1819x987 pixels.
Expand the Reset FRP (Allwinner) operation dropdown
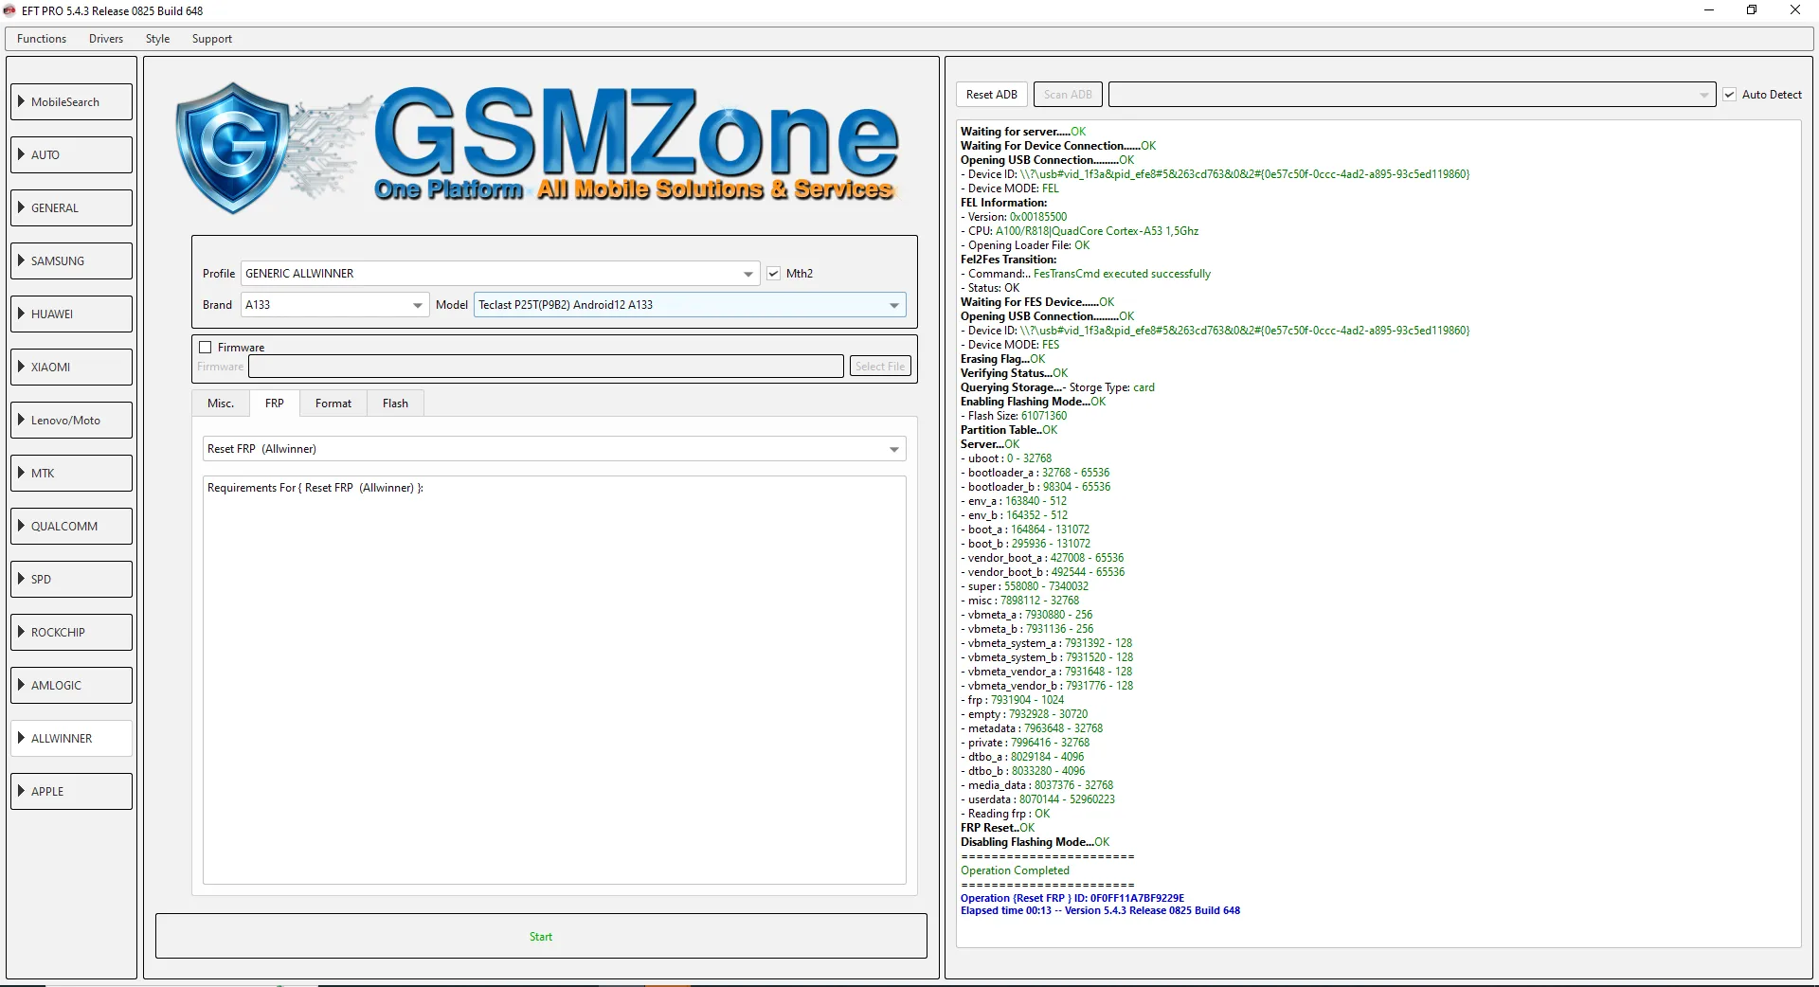[893, 449]
